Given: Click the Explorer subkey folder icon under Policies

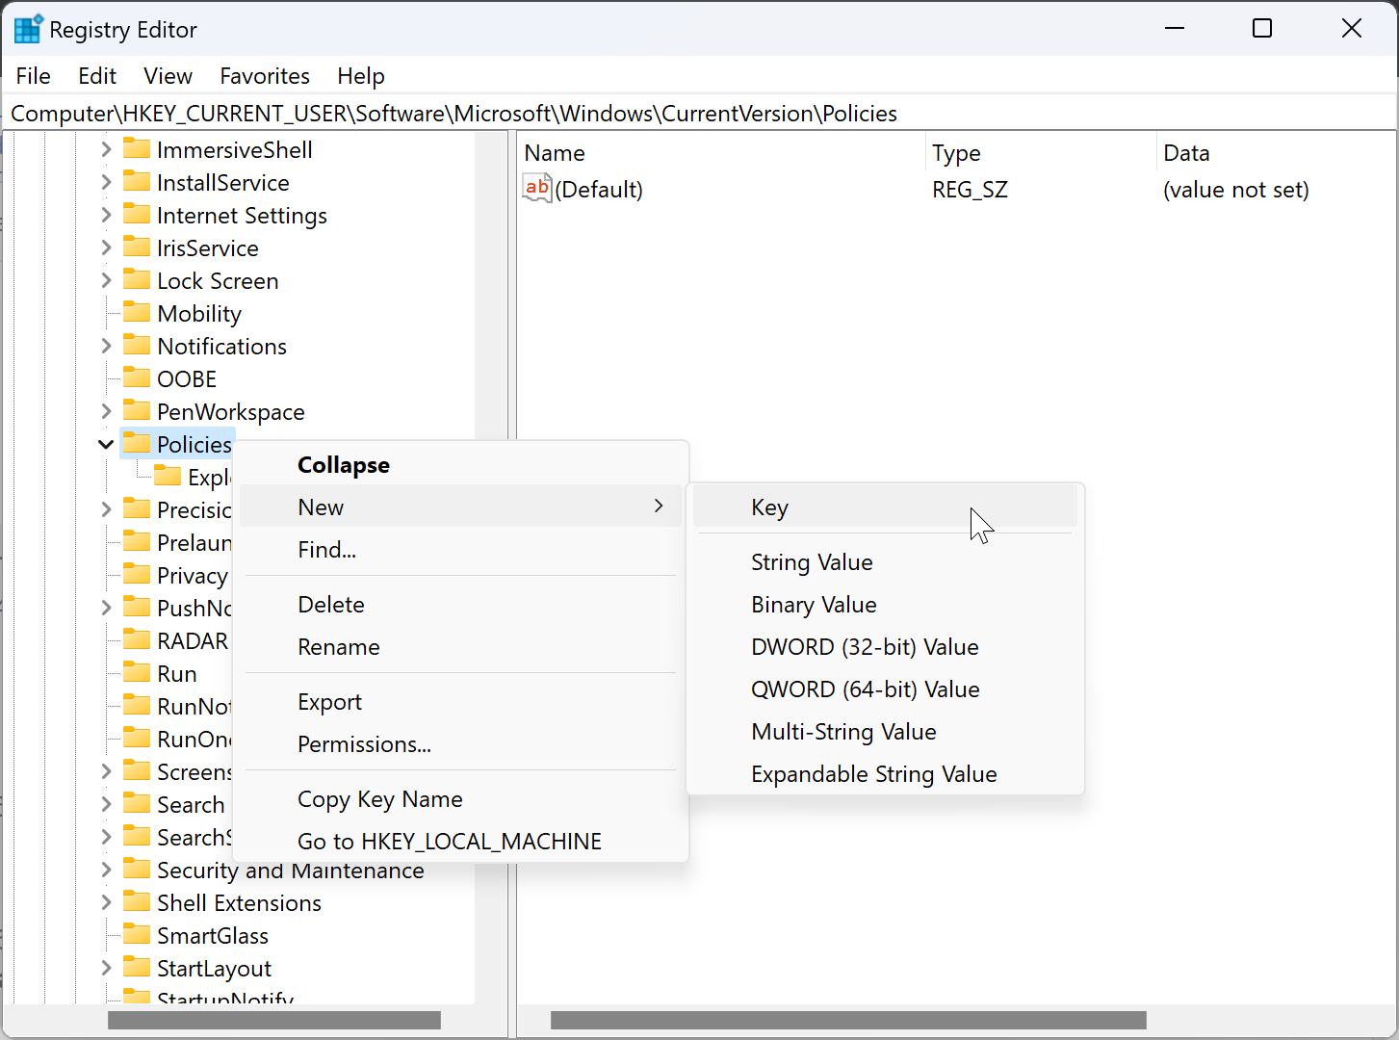Looking at the screenshot, I should point(168,477).
